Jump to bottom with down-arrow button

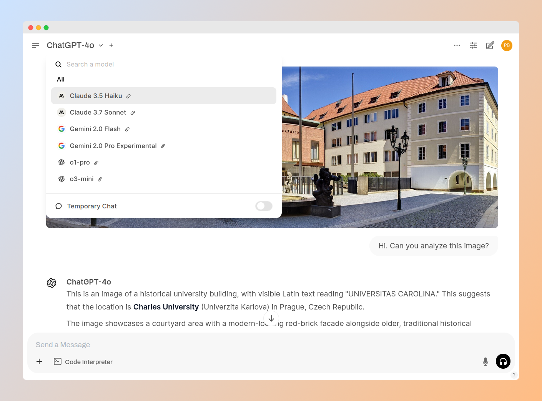(271, 318)
